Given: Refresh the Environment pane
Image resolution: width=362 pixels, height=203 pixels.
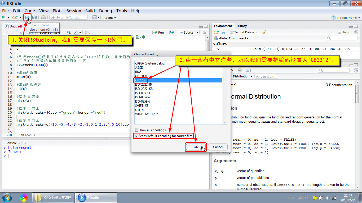Looking at the screenshot, I should point(356,32).
